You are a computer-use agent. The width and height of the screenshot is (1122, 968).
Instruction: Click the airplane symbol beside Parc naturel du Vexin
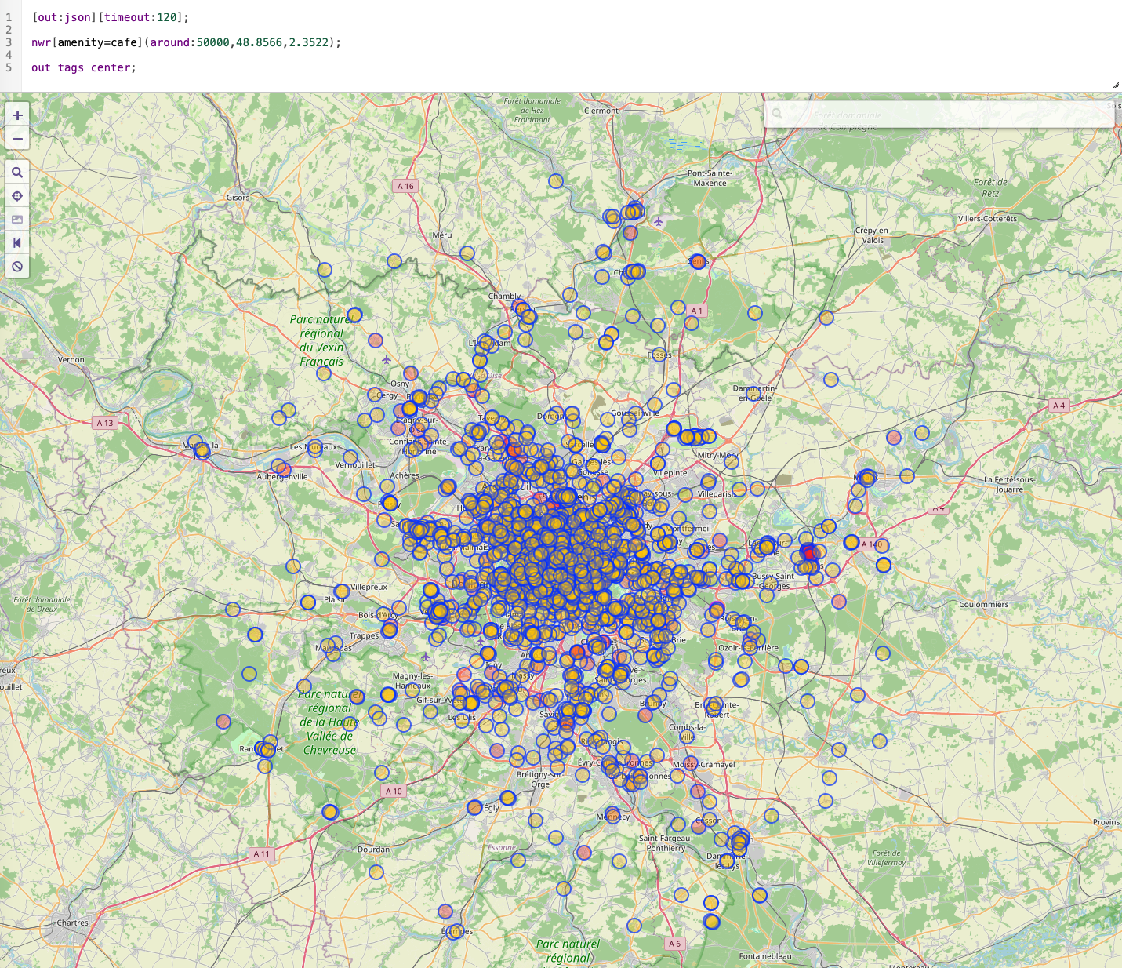tap(387, 360)
